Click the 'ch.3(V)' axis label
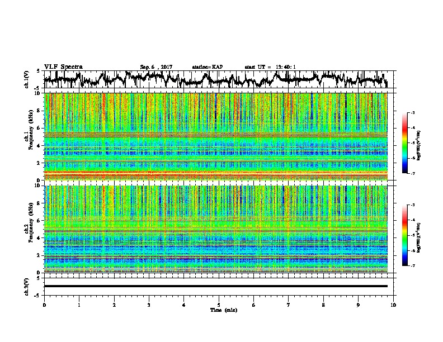 26,287
